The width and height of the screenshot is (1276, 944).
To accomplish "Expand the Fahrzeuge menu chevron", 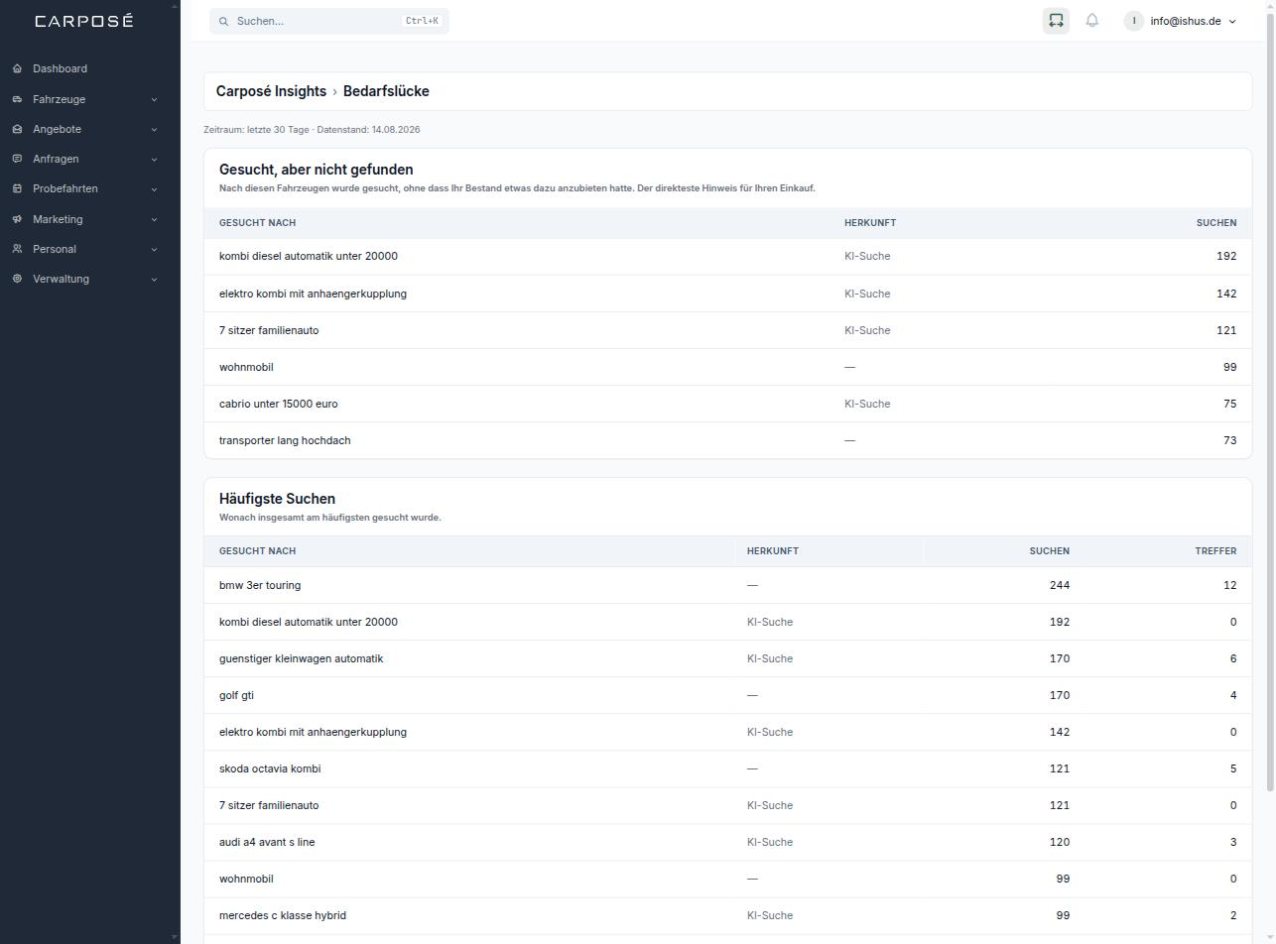I will pyautogui.click(x=154, y=99).
